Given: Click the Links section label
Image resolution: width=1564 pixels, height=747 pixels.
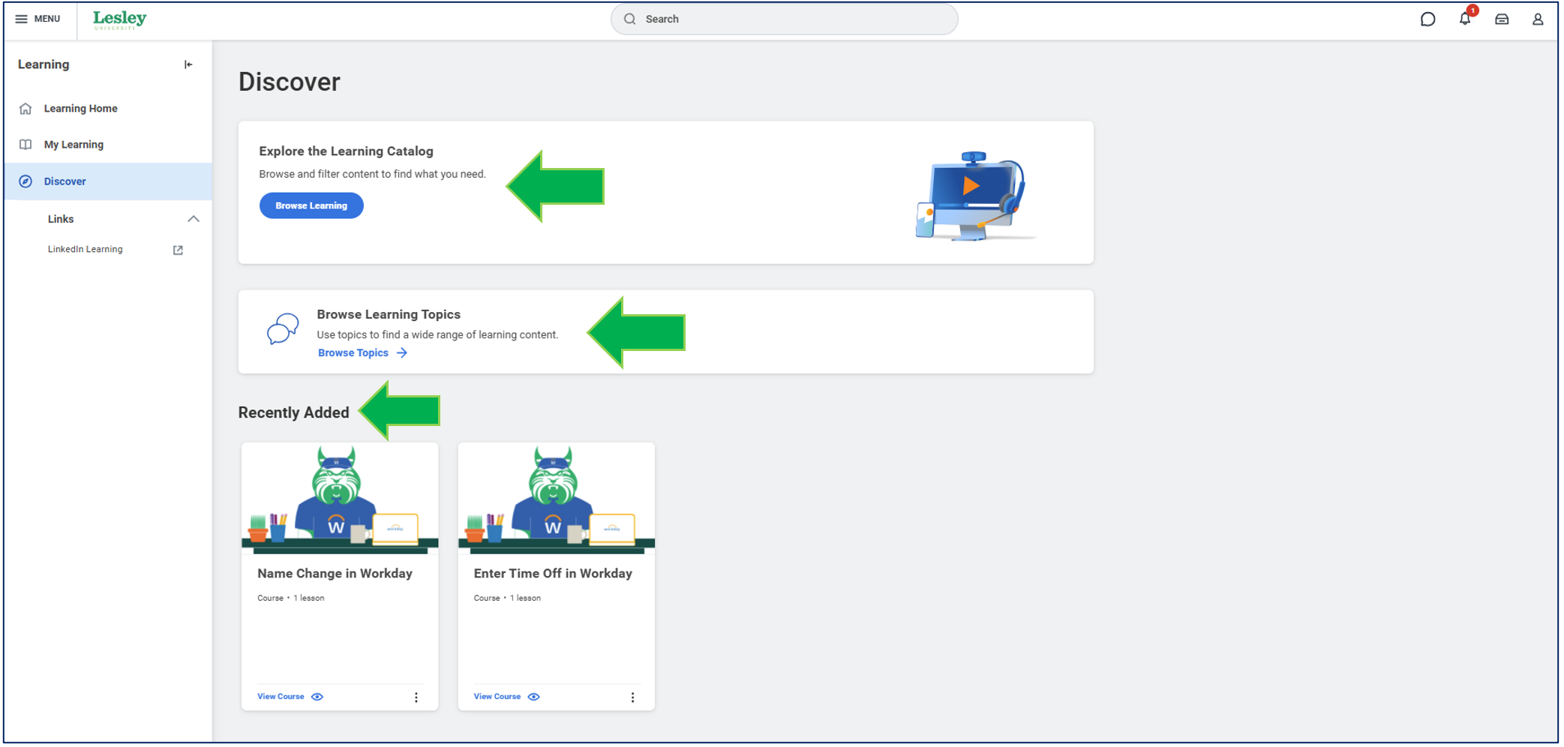Looking at the screenshot, I should 61,219.
